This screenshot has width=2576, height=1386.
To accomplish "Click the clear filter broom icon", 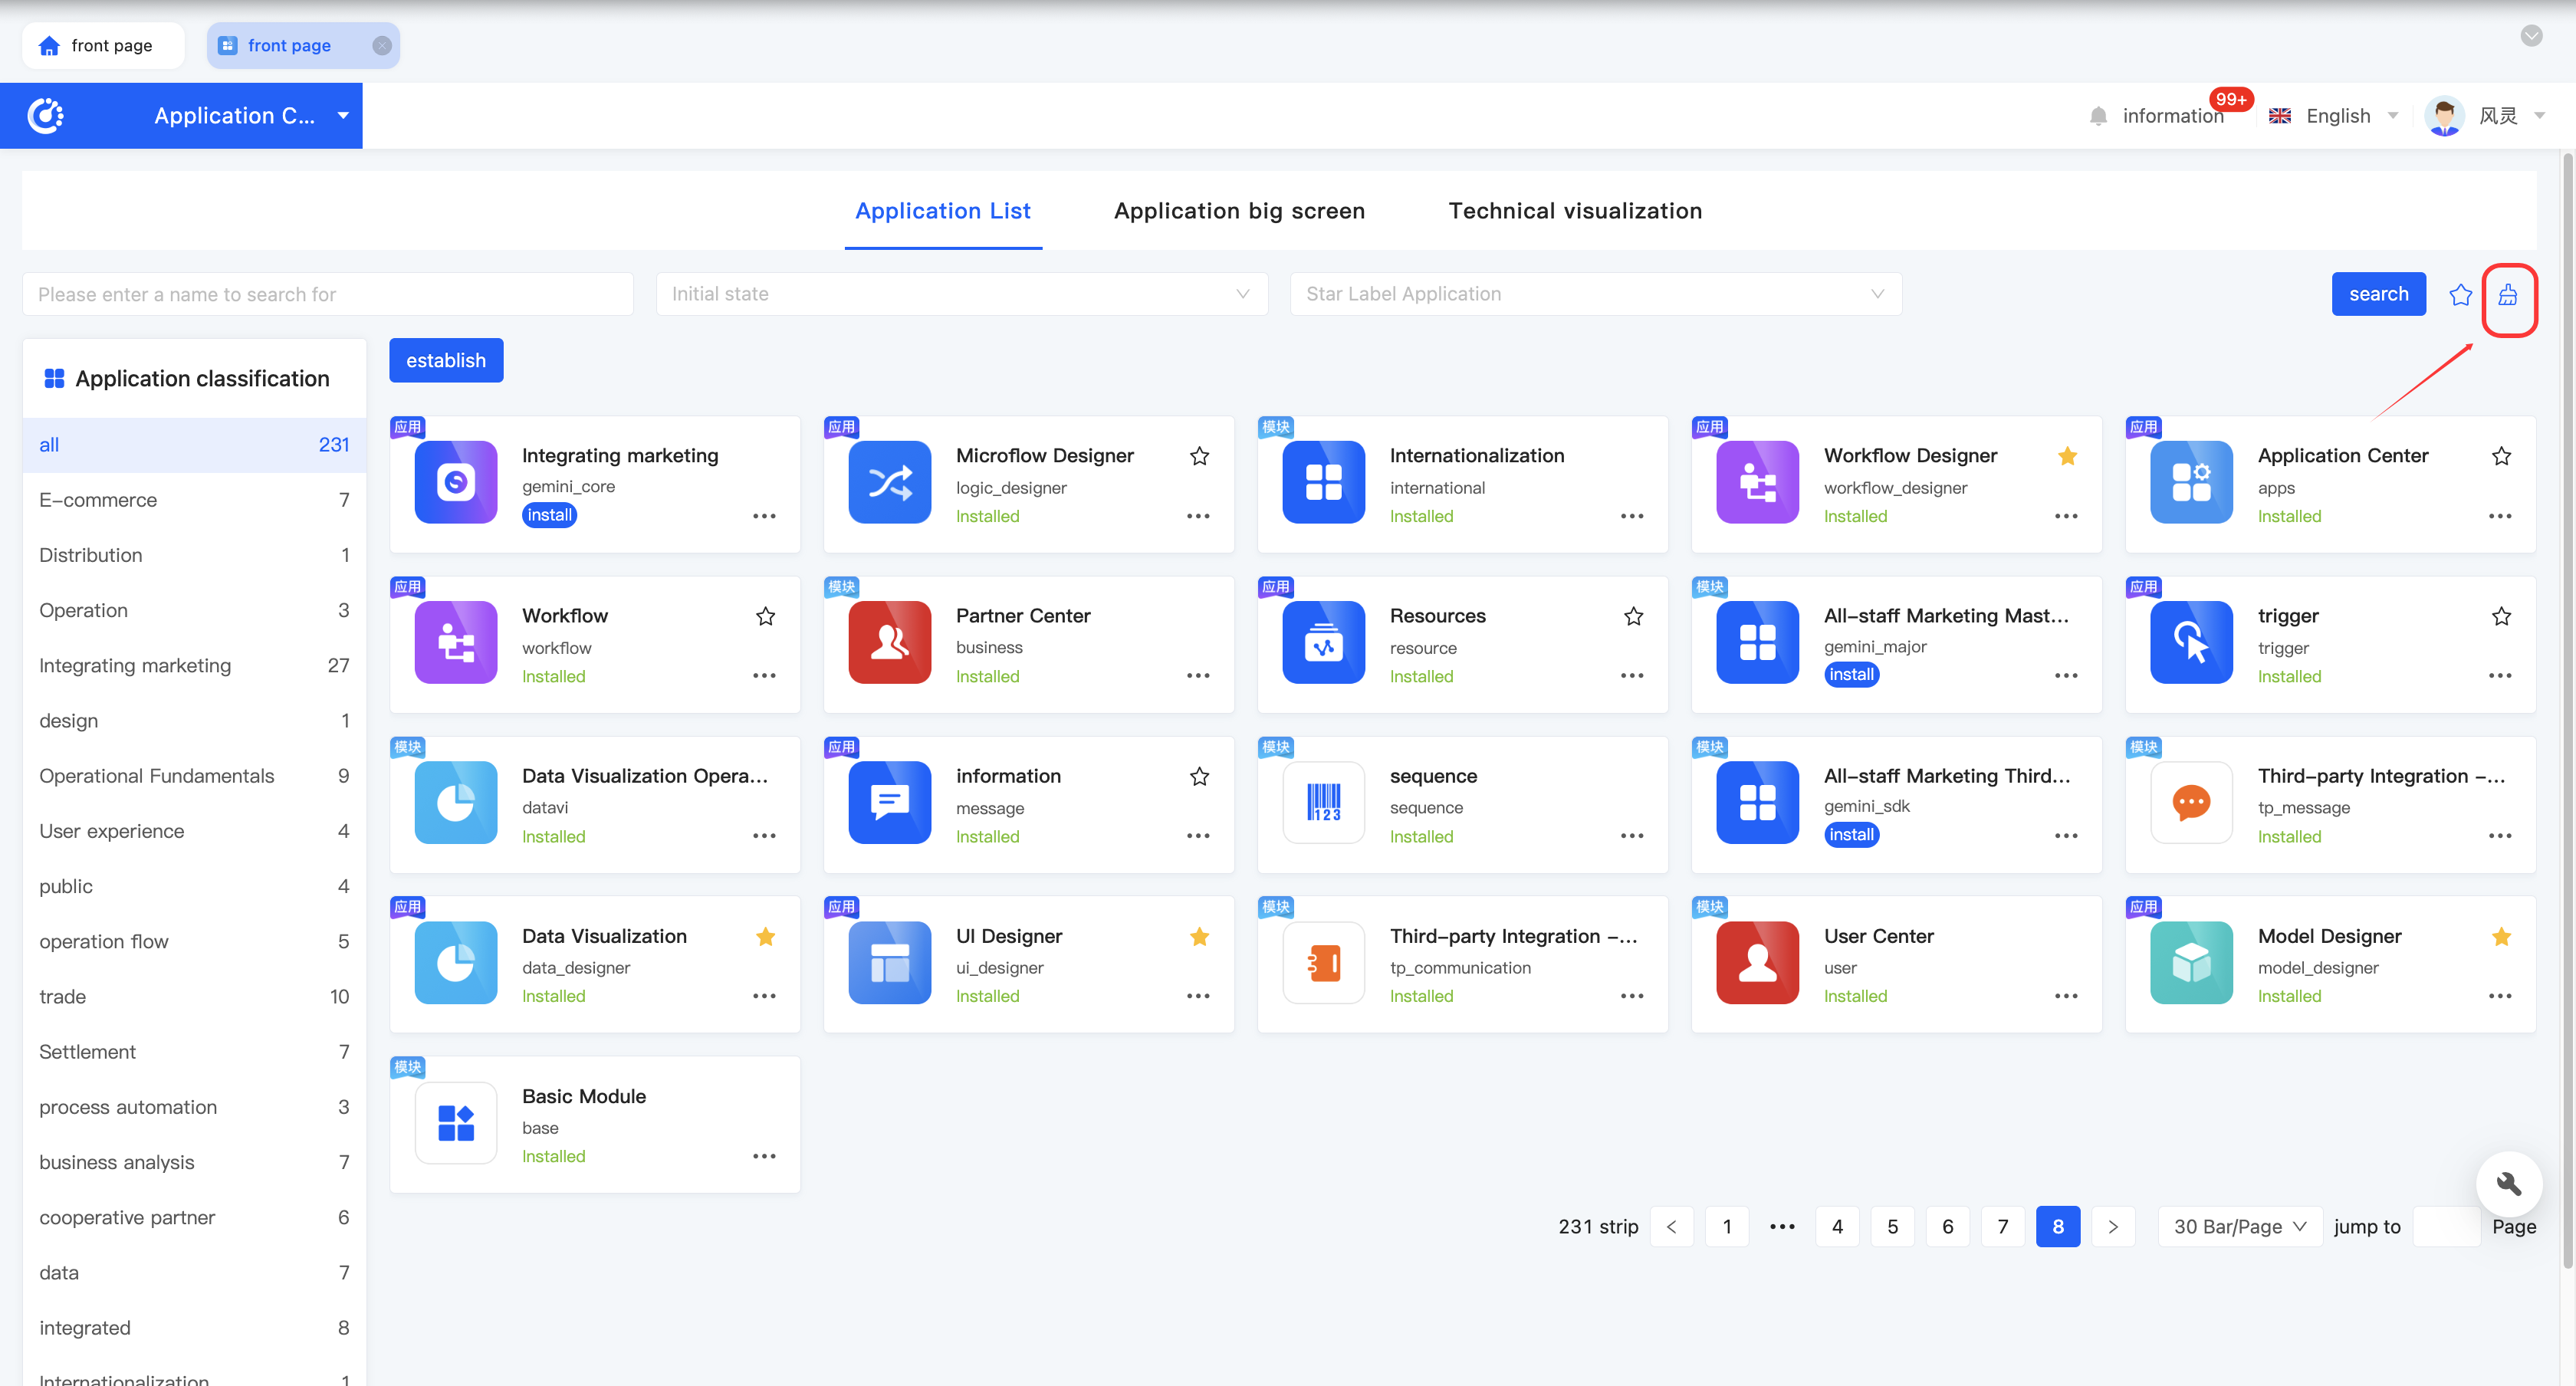I will pyautogui.click(x=2507, y=295).
